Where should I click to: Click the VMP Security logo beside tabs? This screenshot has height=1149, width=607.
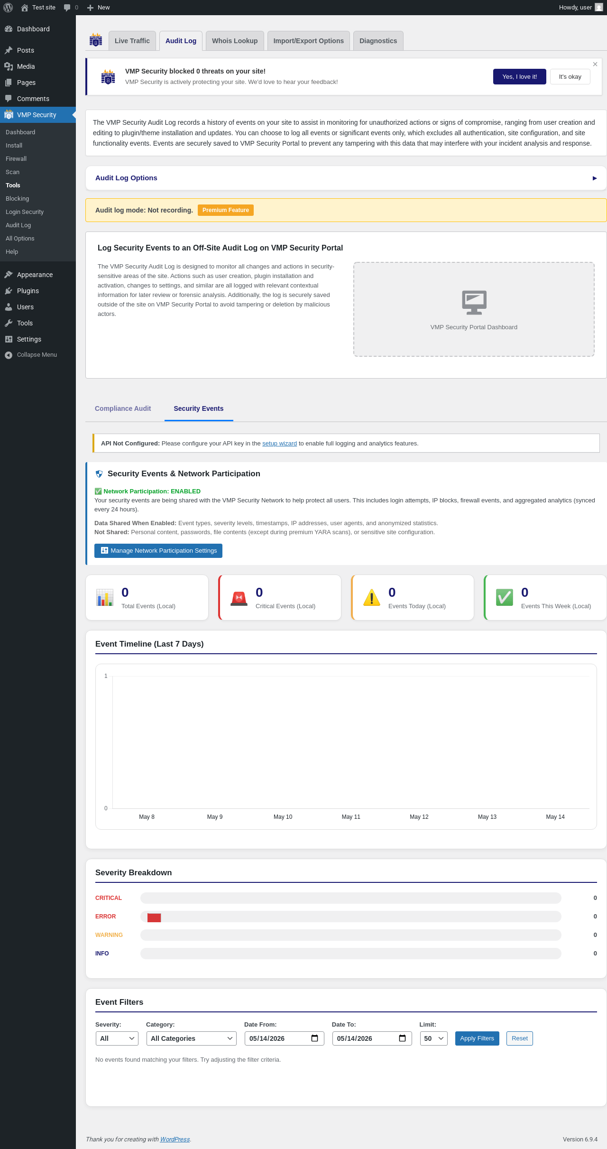click(96, 40)
